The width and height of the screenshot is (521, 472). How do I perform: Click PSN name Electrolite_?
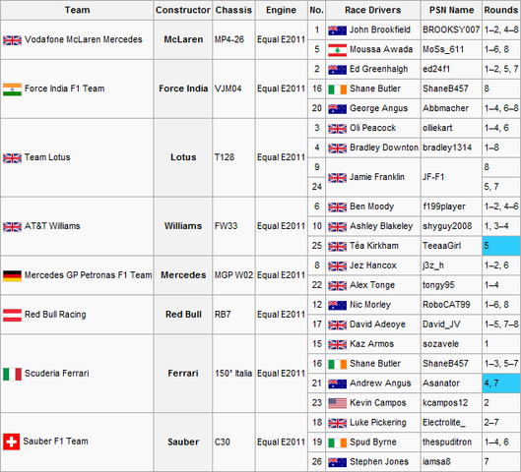tap(444, 423)
